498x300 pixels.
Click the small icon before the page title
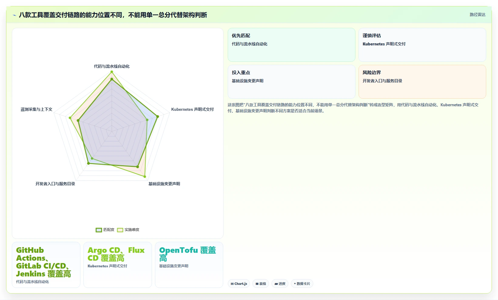pyautogui.click(x=14, y=15)
